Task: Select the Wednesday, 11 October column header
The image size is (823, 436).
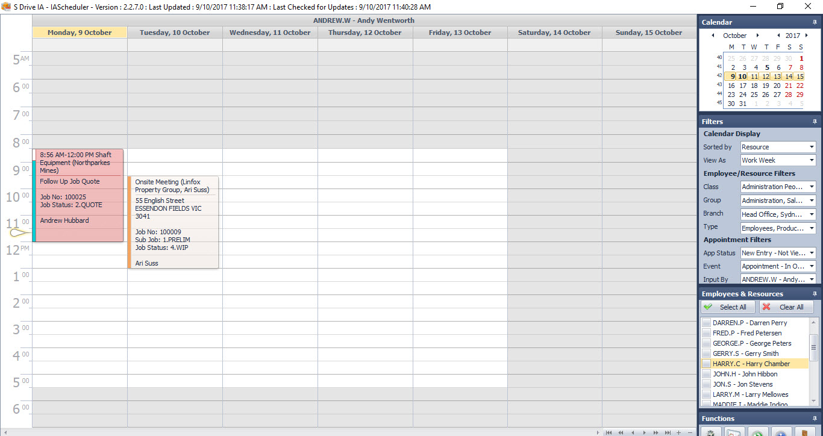Action: coord(270,33)
